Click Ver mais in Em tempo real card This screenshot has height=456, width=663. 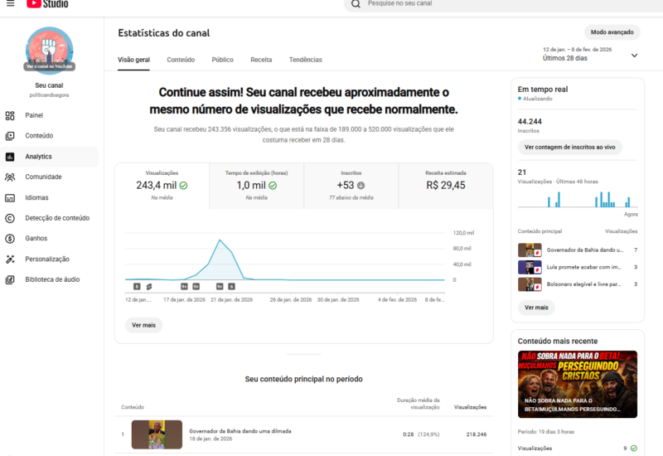536,308
